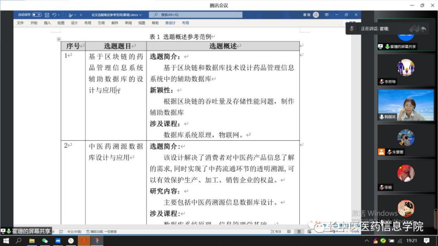This screenshot has width=438, height=246.
Task: Open the Windows Start menu
Action: [x=6, y=240]
